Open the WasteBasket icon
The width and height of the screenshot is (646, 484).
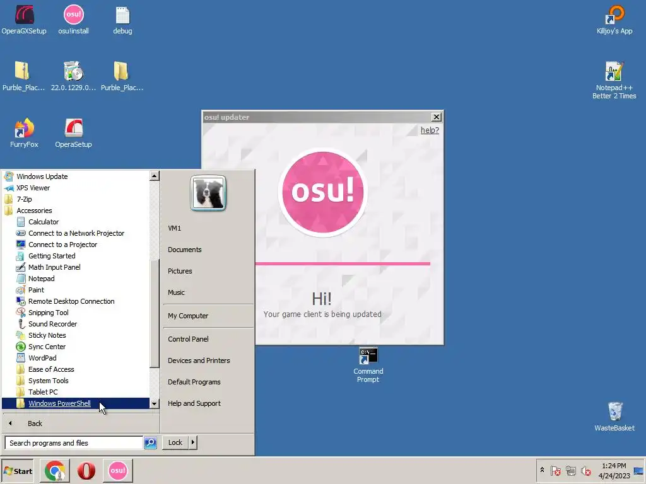coord(614,417)
